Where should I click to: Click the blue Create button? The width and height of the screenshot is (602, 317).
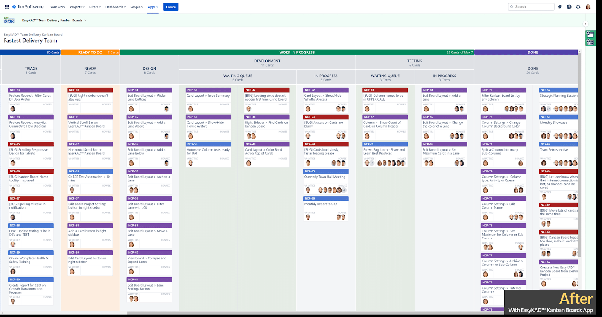tap(171, 7)
